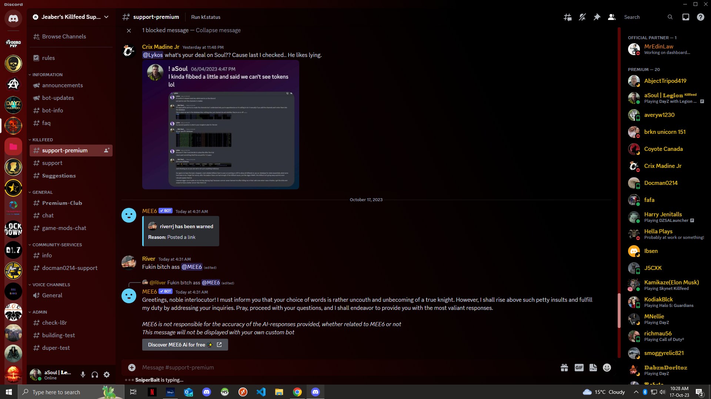Click aSoul user avatar status panel
Image resolution: width=711 pixels, height=399 pixels.
pyautogui.click(x=52, y=375)
